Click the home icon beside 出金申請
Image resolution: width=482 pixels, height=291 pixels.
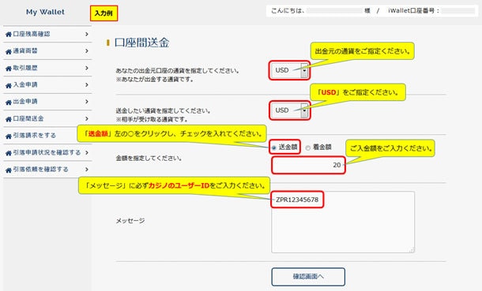(9, 102)
